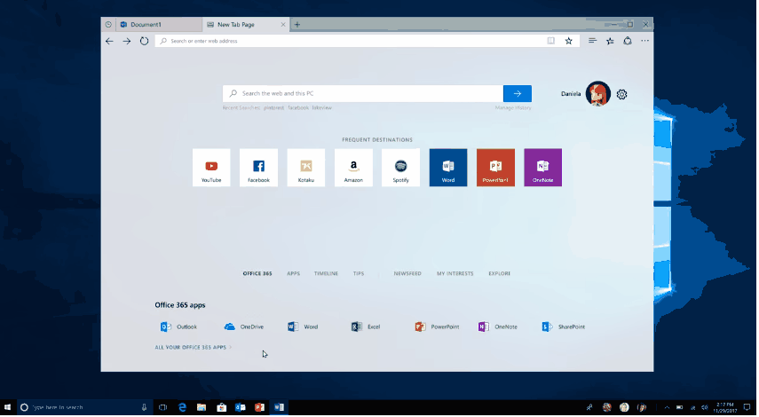
Task: Click the recent search pinterest
Action: [274, 108]
